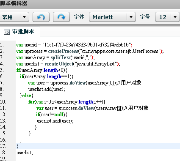
Task: Click the code icon on 审批脚本 tab
Action: click(7, 32)
